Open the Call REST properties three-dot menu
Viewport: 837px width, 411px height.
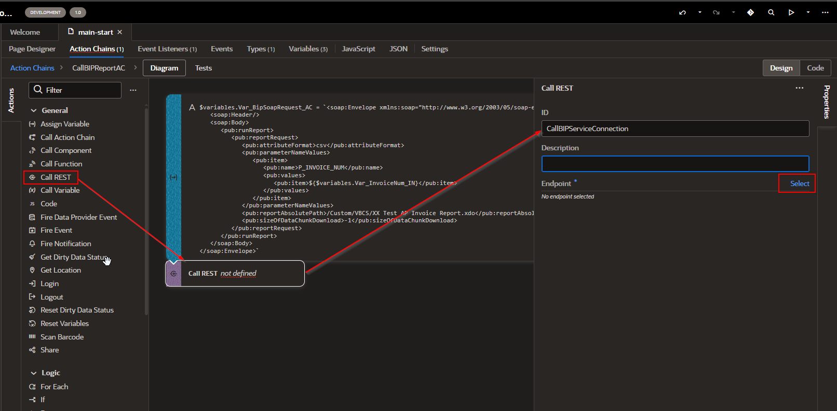[x=800, y=88]
